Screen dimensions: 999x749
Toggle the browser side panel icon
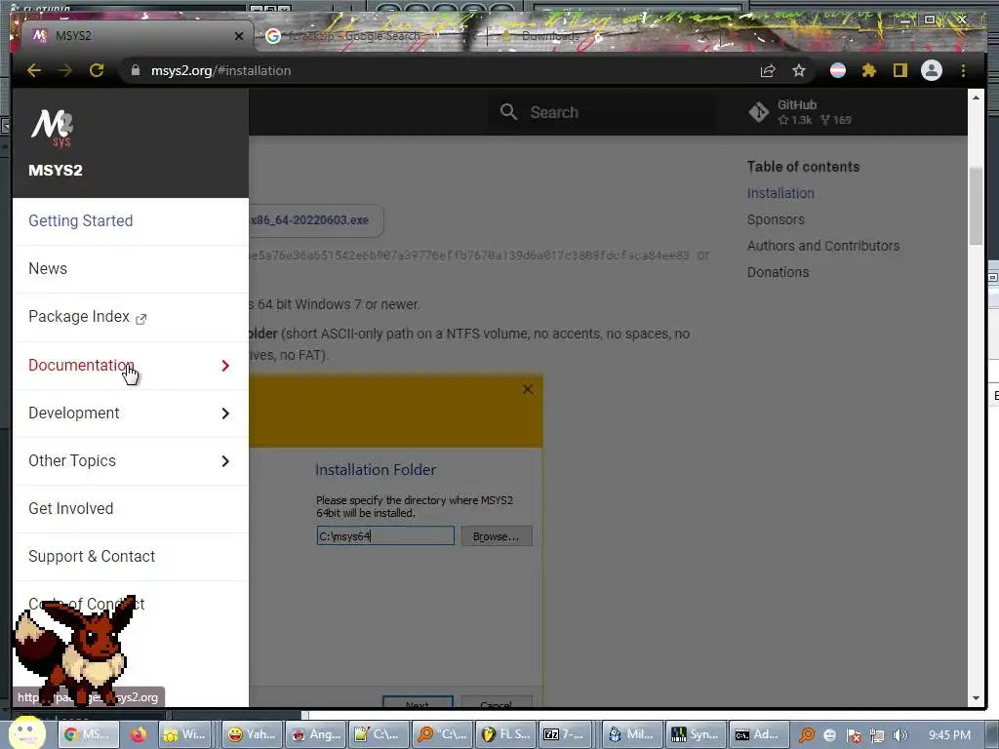[x=899, y=70]
